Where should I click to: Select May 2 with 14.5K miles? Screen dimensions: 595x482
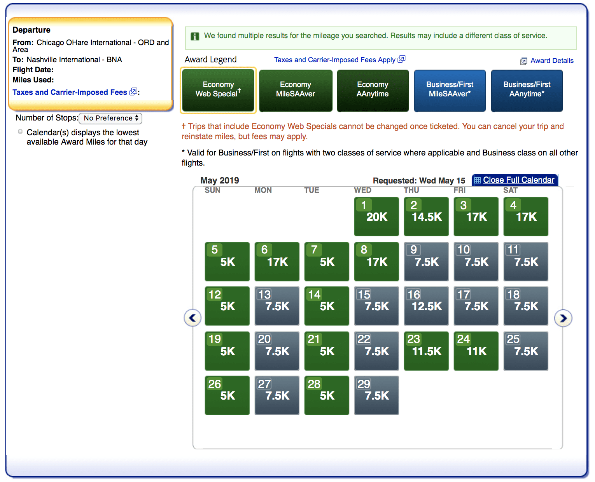point(426,217)
